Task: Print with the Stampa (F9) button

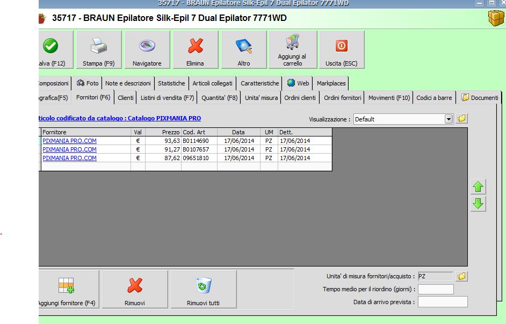Action: coord(99,49)
